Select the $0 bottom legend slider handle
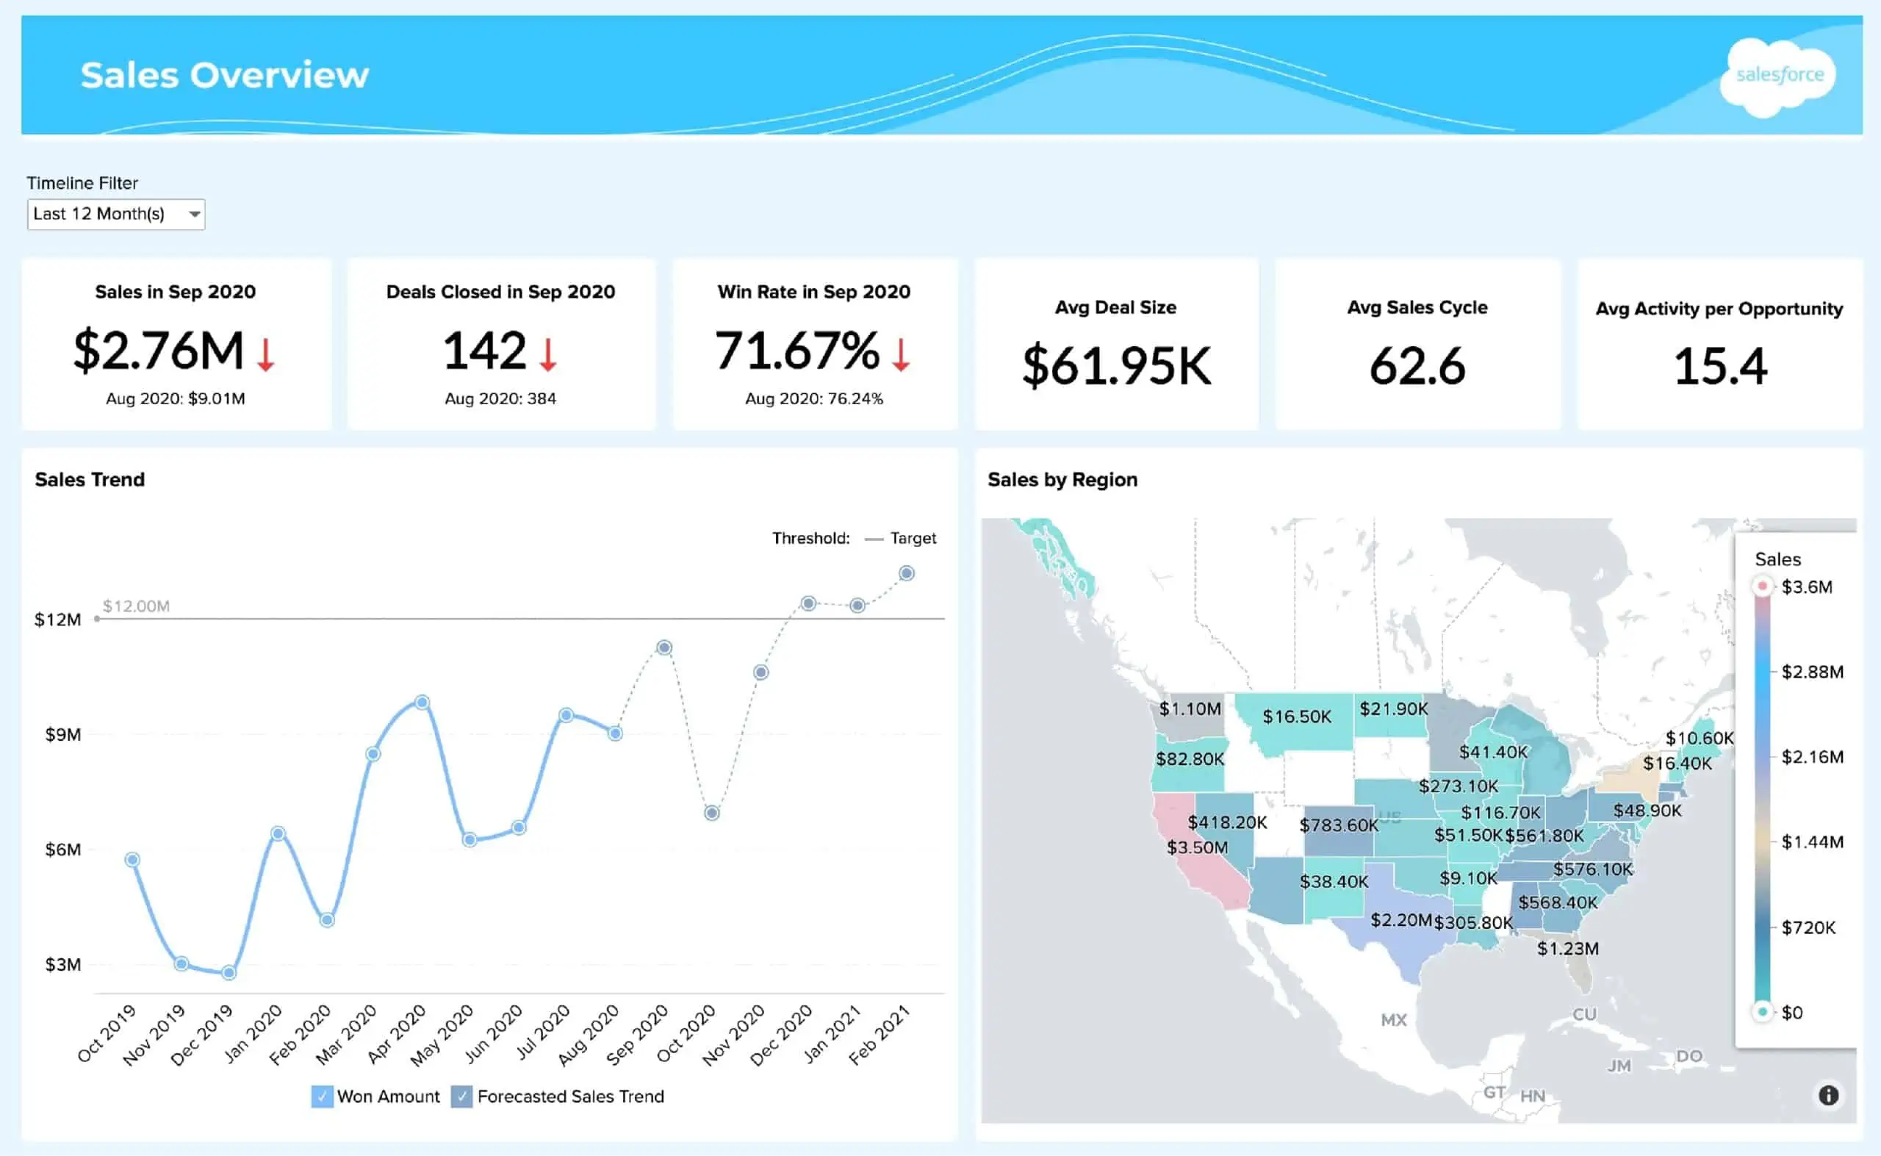The height and width of the screenshot is (1156, 1881). [x=1763, y=1011]
